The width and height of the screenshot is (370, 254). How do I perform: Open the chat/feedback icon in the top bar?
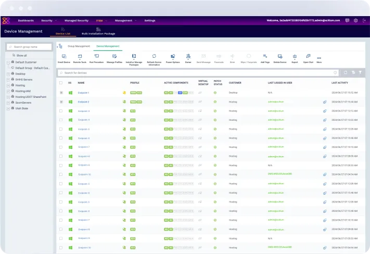(347, 20)
